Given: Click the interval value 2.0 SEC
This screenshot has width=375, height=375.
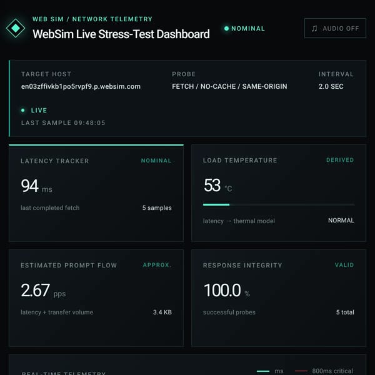Looking at the screenshot, I should [x=331, y=86].
